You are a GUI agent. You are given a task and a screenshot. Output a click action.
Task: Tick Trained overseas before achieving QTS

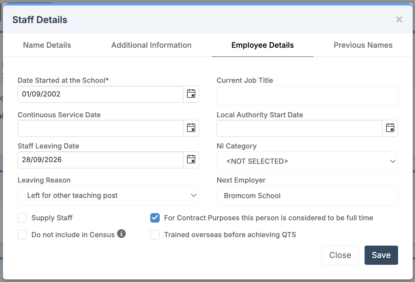pyautogui.click(x=155, y=235)
